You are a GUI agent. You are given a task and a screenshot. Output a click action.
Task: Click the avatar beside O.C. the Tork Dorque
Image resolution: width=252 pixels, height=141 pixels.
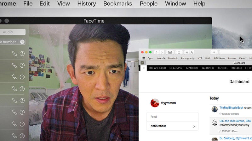tap(215, 123)
